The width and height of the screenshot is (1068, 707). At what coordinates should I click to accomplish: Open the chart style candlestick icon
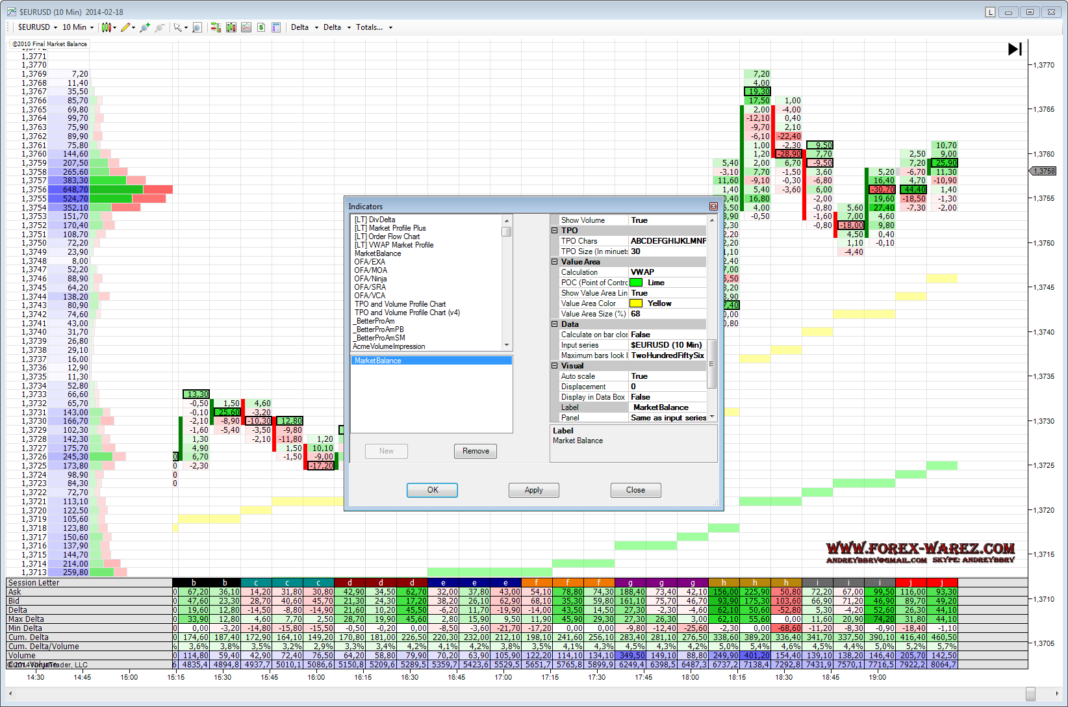coord(107,27)
